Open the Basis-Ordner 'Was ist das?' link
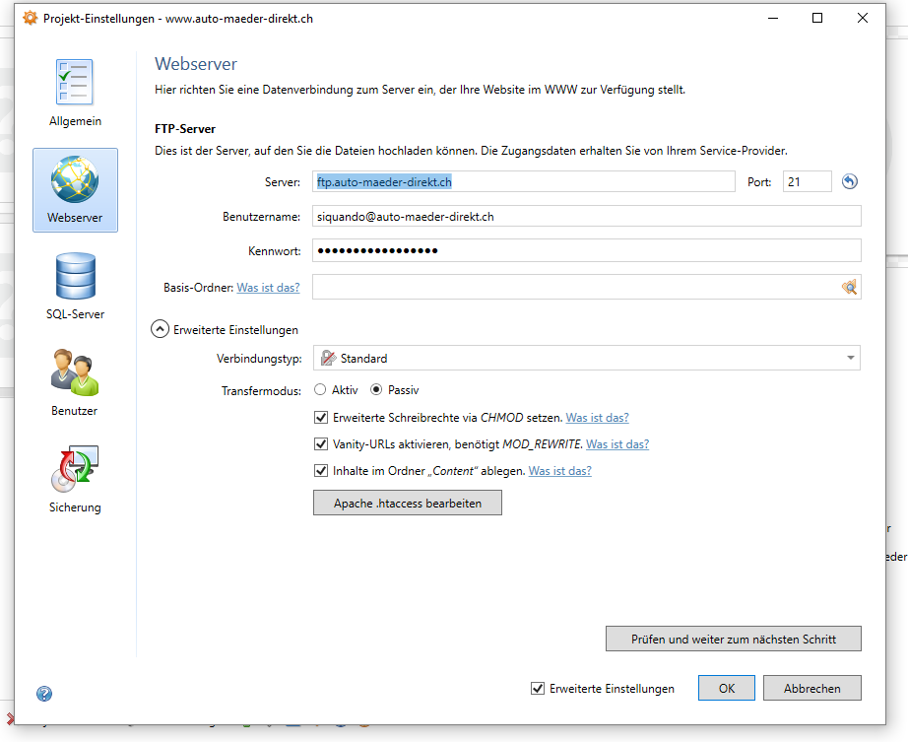Image resolution: width=908 pixels, height=742 pixels. click(x=268, y=288)
